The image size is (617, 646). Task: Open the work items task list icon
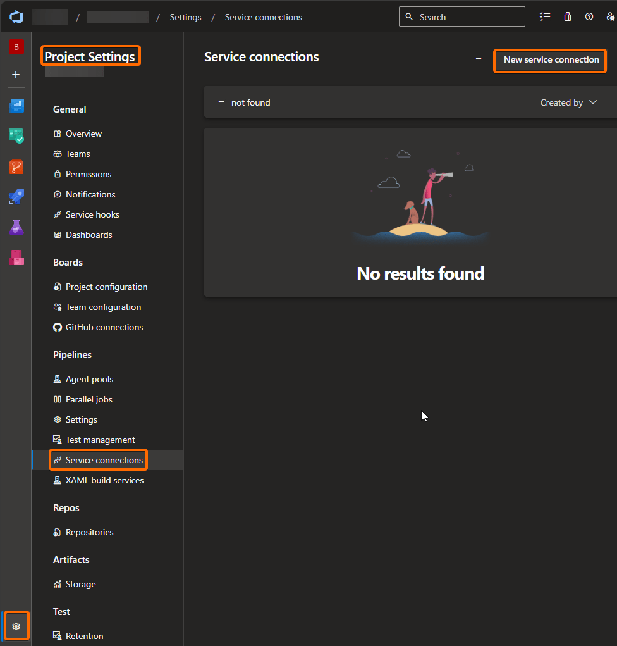click(545, 17)
